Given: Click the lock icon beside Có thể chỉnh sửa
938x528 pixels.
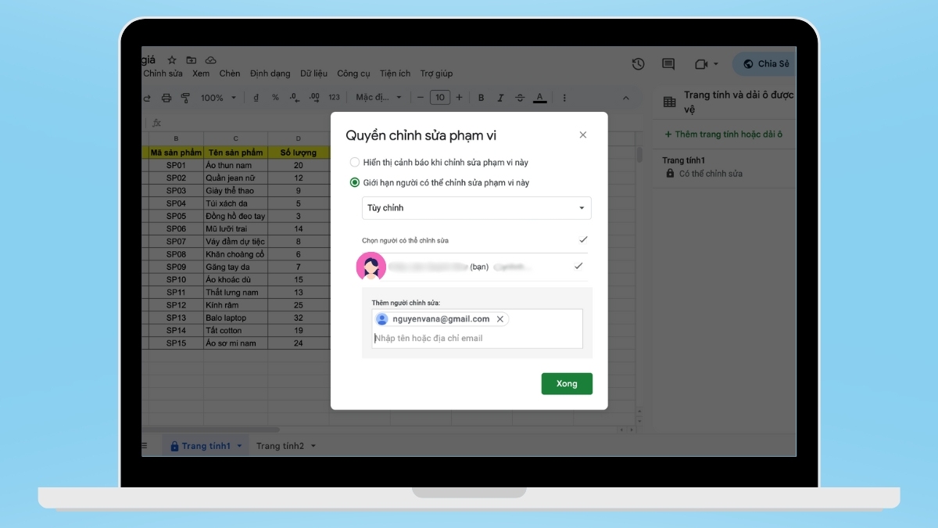Looking at the screenshot, I should tap(670, 173).
